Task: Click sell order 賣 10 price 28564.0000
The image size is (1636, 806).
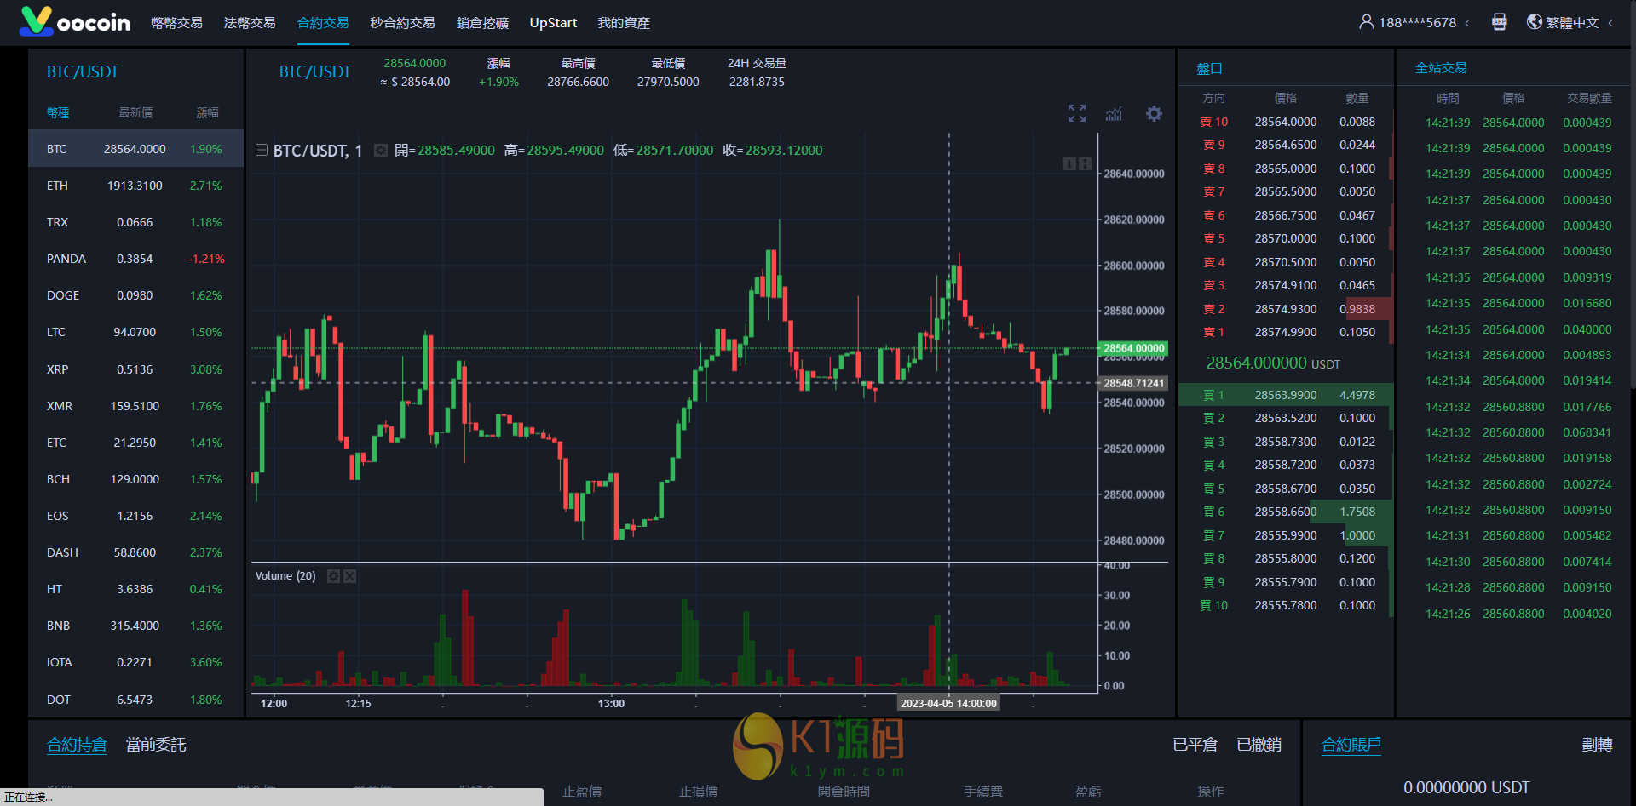Action: [x=1286, y=122]
